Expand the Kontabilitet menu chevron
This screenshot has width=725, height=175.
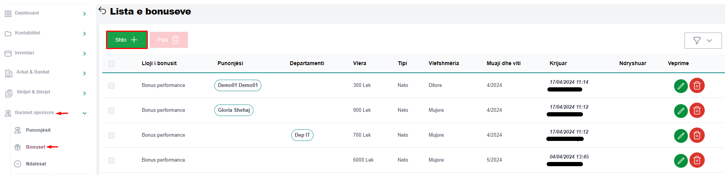pyautogui.click(x=85, y=34)
